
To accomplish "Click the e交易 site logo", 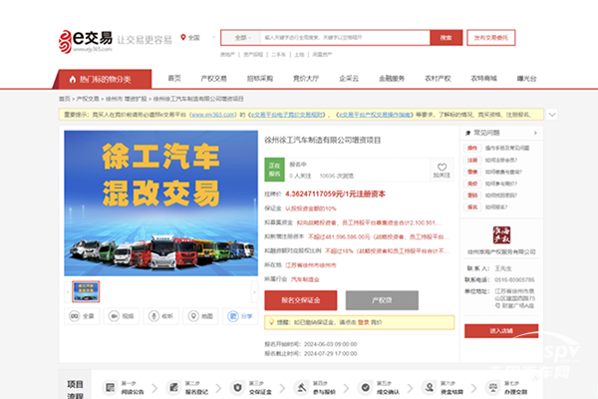I will coord(86,40).
